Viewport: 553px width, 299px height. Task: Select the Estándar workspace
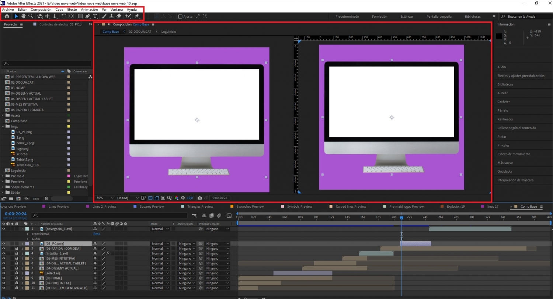pos(407,17)
